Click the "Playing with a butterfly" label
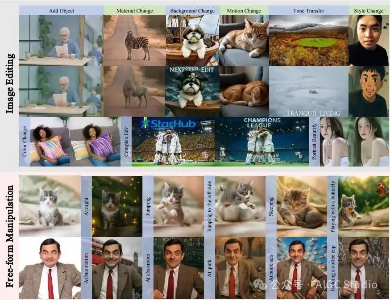 [x=332, y=206]
